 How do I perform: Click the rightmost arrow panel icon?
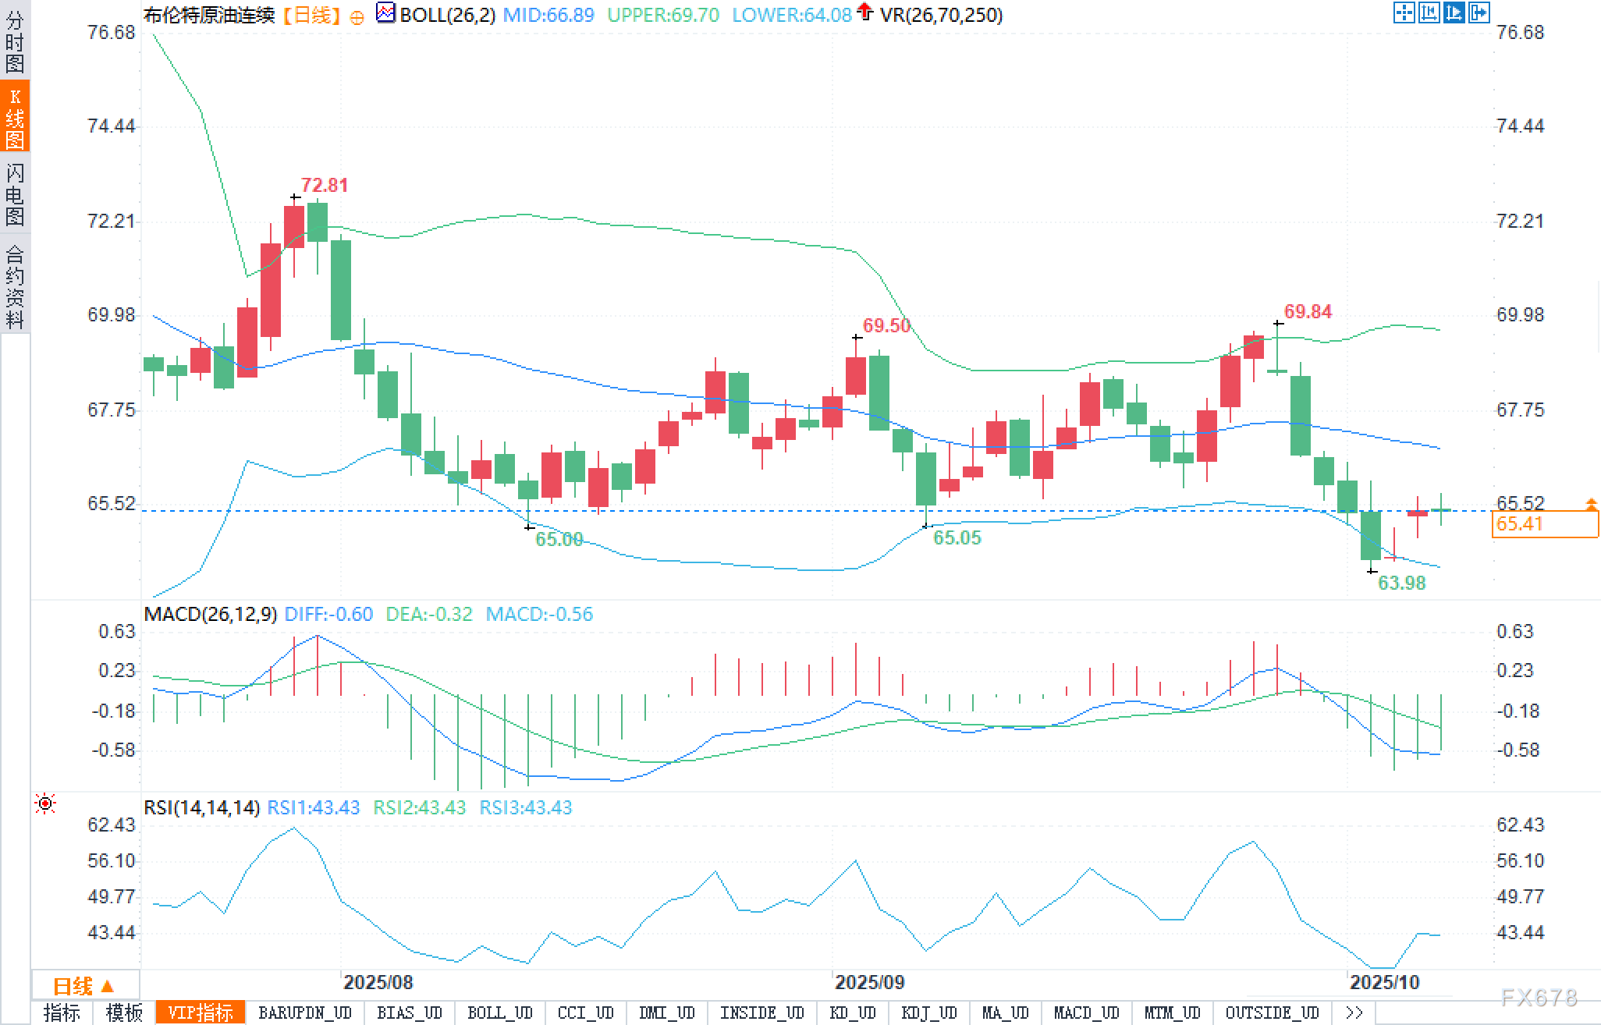pyautogui.click(x=1479, y=12)
